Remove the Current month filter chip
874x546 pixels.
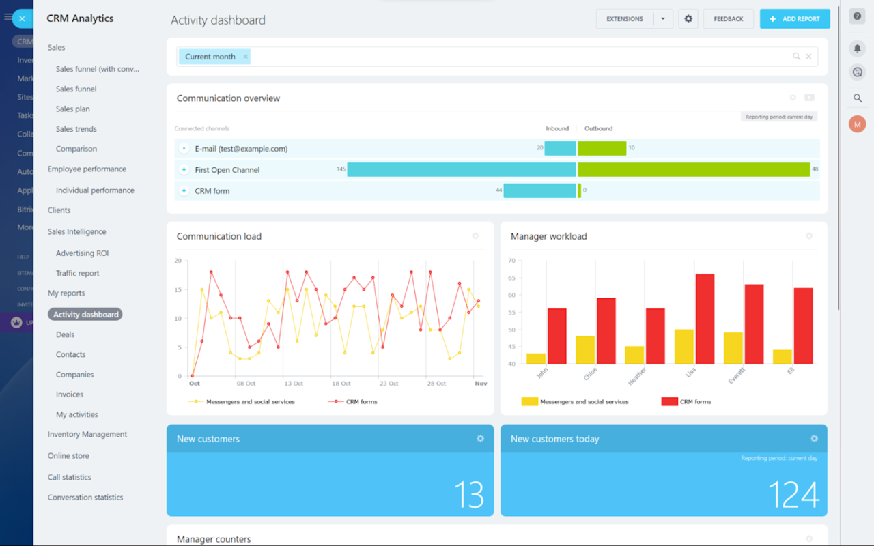[245, 57]
